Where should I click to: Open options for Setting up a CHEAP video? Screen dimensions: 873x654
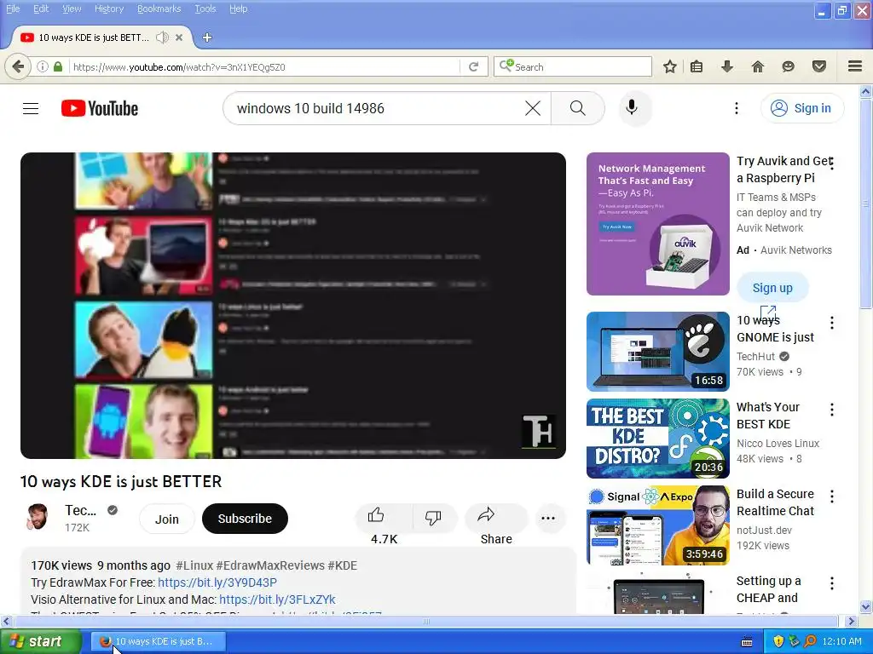point(832,583)
